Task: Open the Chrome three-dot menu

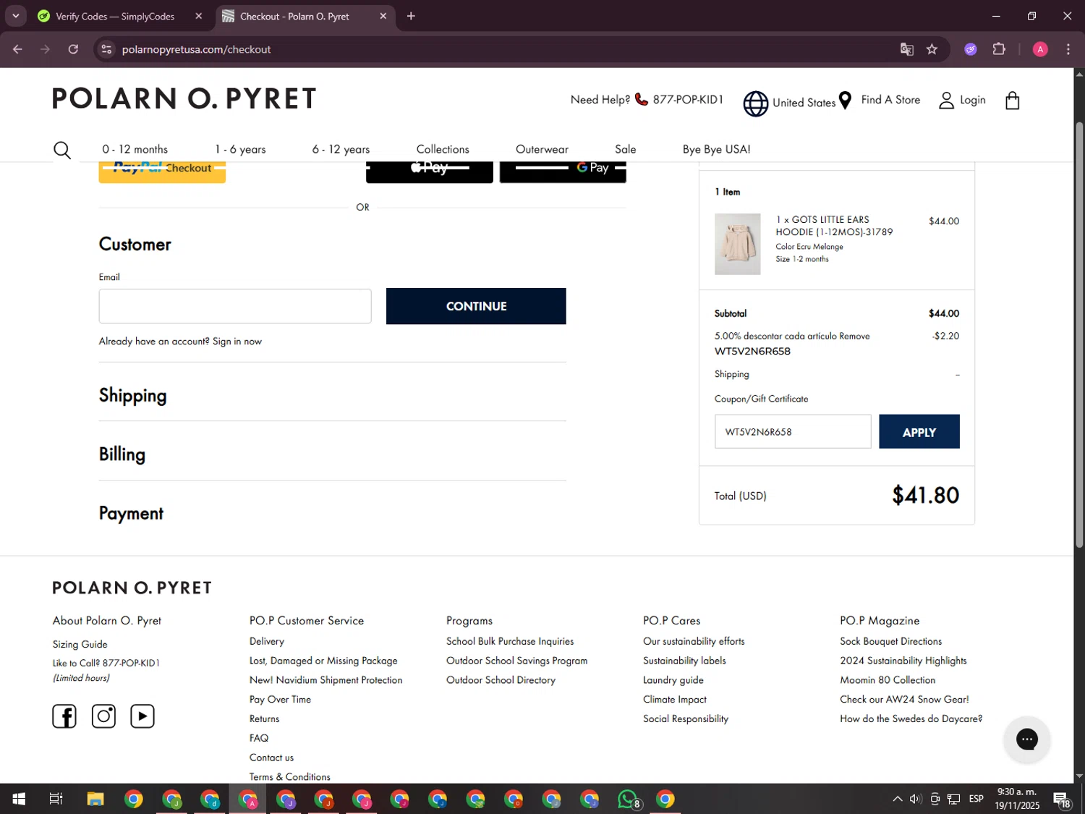Action: tap(1068, 49)
